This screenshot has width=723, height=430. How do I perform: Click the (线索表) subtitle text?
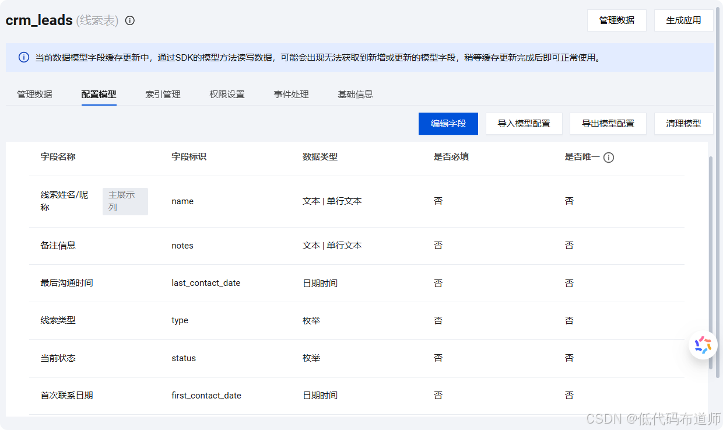pyautogui.click(x=97, y=20)
